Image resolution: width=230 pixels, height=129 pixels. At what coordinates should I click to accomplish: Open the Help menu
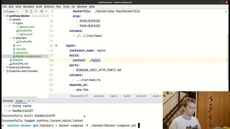[92, 6]
